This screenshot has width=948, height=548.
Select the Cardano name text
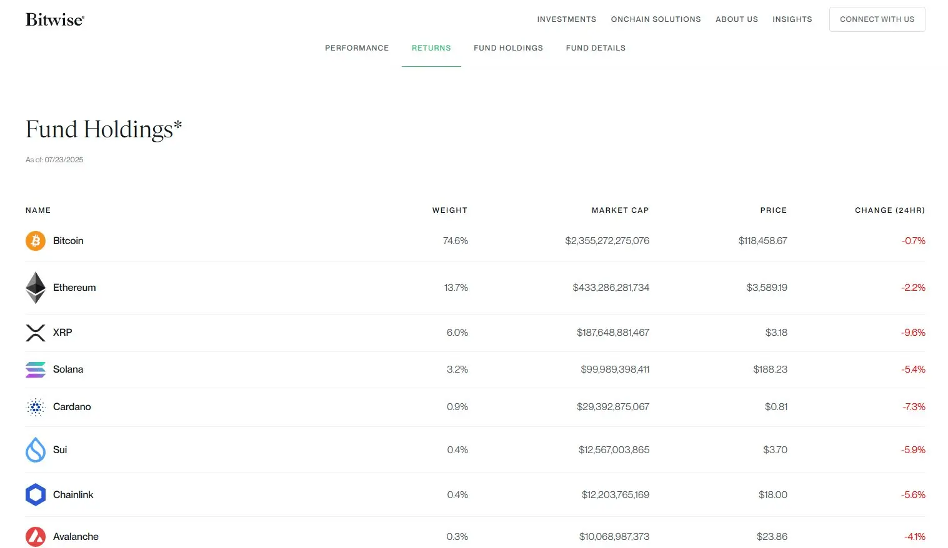72,407
